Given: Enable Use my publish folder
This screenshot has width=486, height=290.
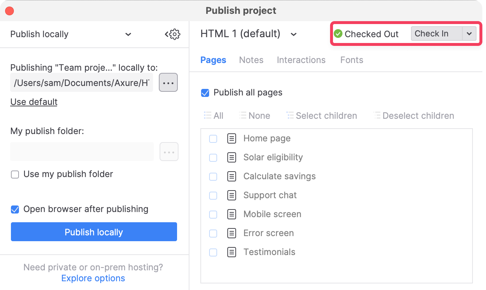Looking at the screenshot, I should click(15, 175).
